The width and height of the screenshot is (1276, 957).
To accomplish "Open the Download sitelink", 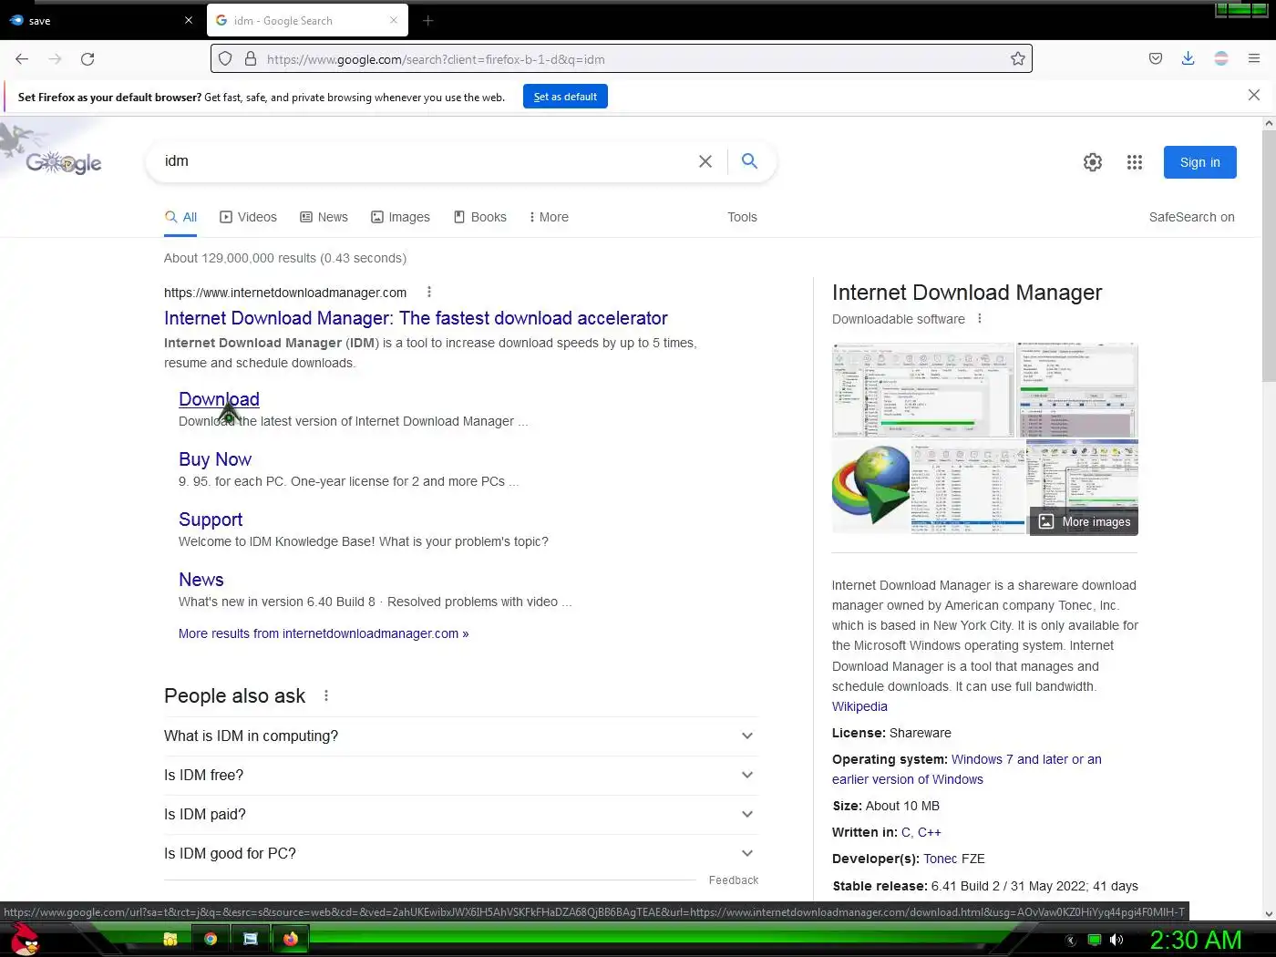I will 219,399.
